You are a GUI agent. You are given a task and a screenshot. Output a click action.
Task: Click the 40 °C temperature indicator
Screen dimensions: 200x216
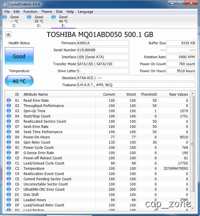coord(19,81)
